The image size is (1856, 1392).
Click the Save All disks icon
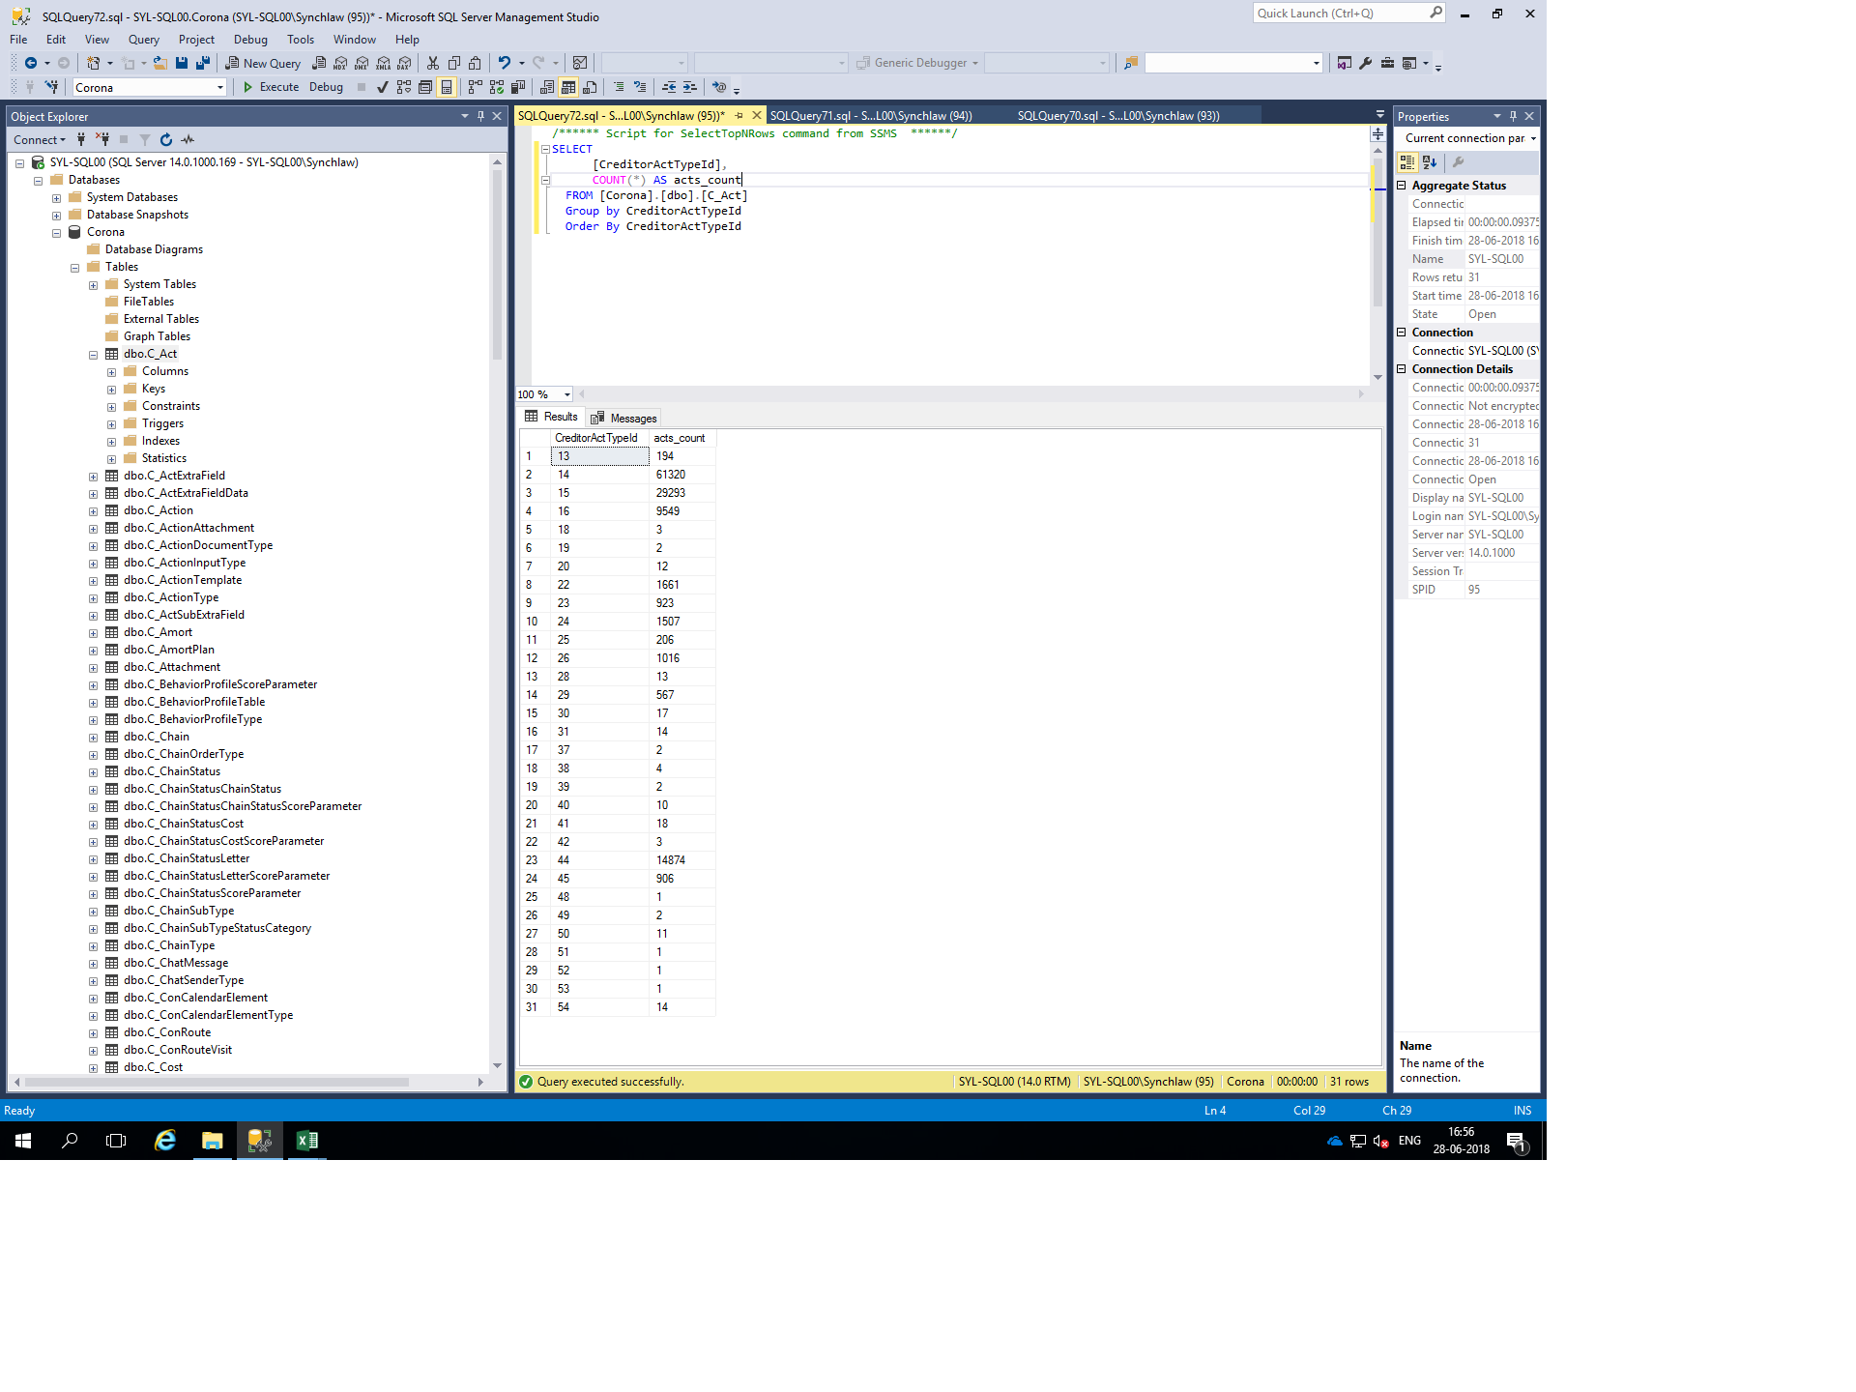coord(203,63)
